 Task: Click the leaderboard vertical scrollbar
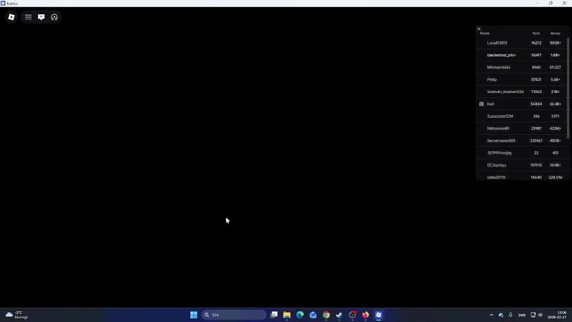(x=568, y=89)
